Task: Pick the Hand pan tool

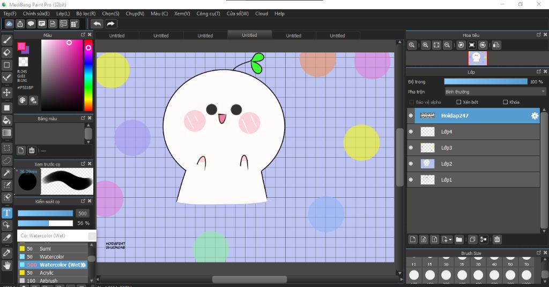Action: point(7,265)
